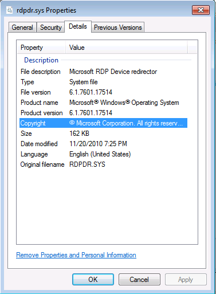Select the Size property label
This screenshot has height=294, width=216.
[x=26, y=134]
